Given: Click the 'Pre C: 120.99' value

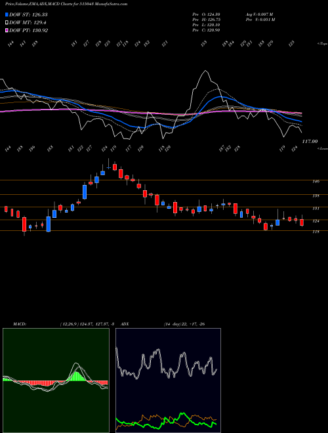Looking at the screenshot, I should [206, 30].
